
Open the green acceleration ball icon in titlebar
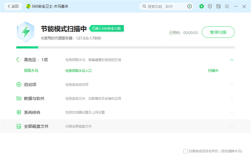(x=202, y=6)
